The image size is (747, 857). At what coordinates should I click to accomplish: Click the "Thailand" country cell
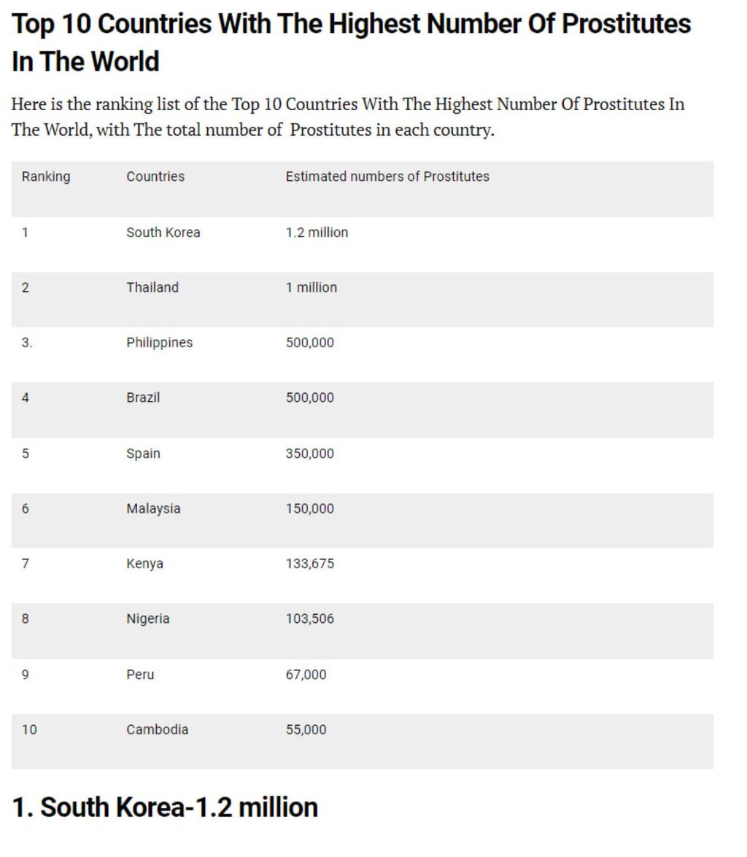[152, 287]
